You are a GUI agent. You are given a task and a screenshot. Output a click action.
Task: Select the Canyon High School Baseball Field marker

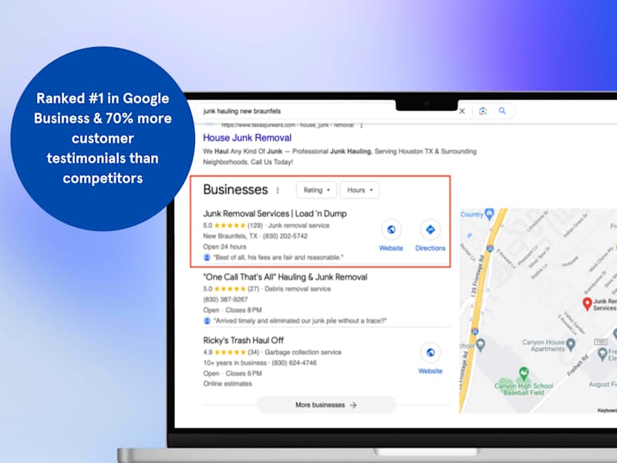pos(524,372)
